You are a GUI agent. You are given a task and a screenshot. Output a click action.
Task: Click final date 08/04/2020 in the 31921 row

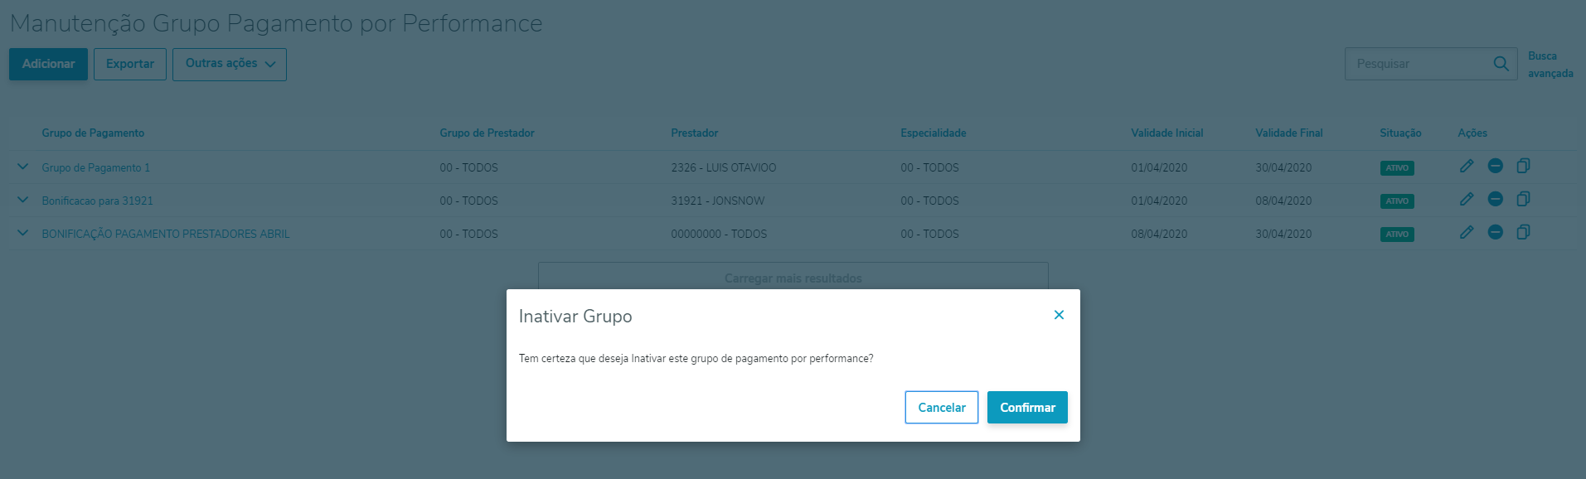[1283, 201]
